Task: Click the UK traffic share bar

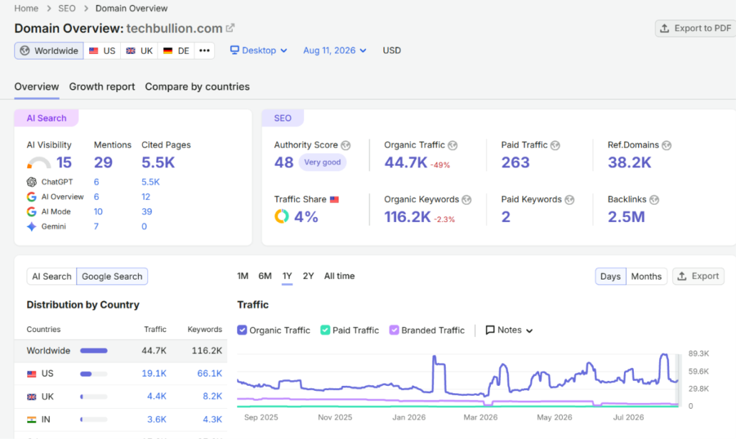Action: click(x=94, y=397)
